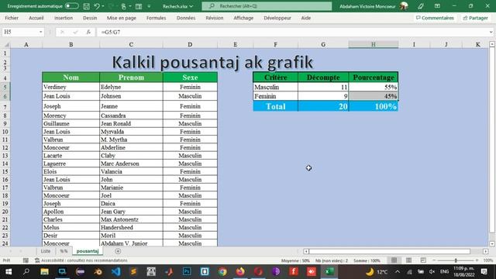Click the Partager button
The width and height of the screenshot is (496, 279).
[x=475, y=18]
